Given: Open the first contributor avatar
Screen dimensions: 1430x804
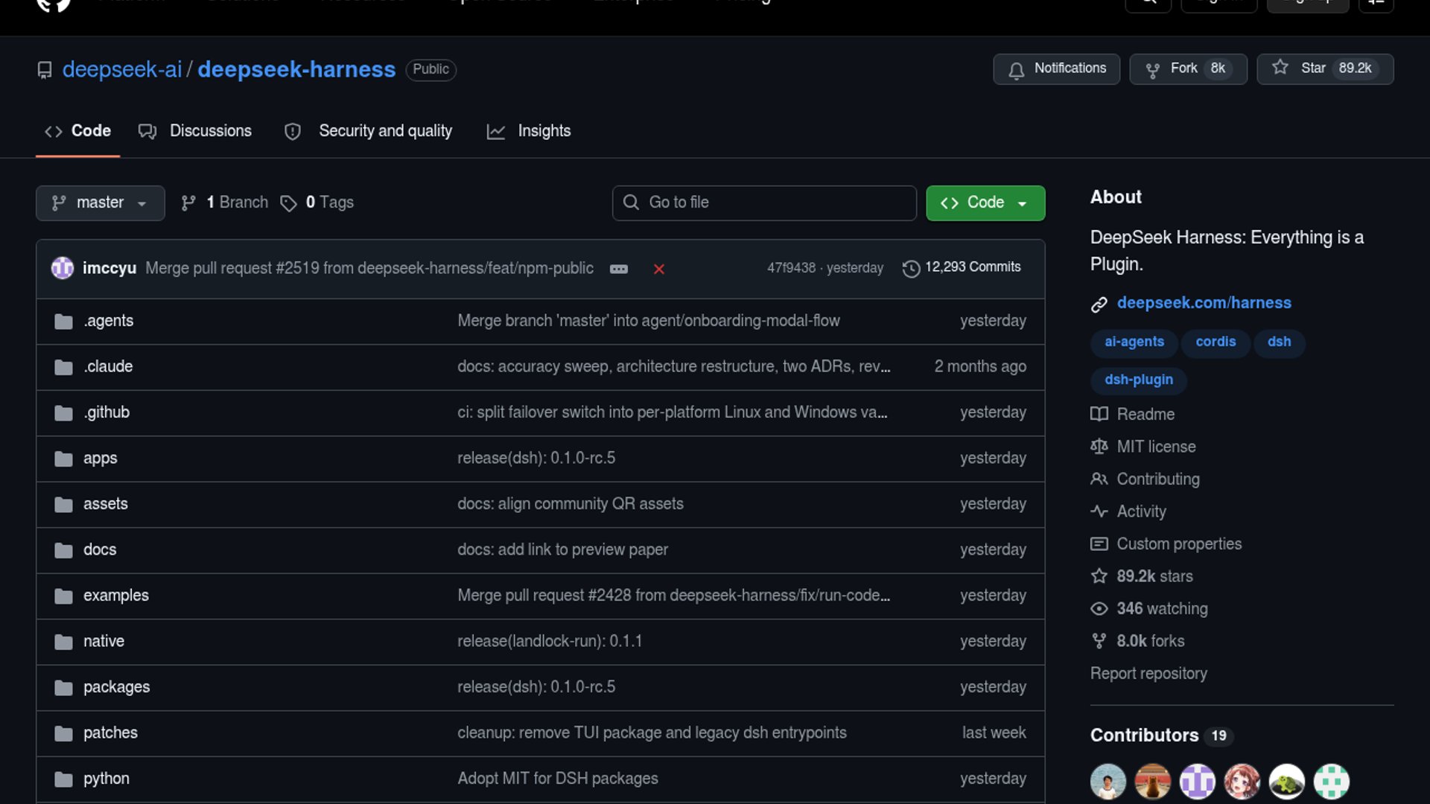Looking at the screenshot, I should 1108,782.
